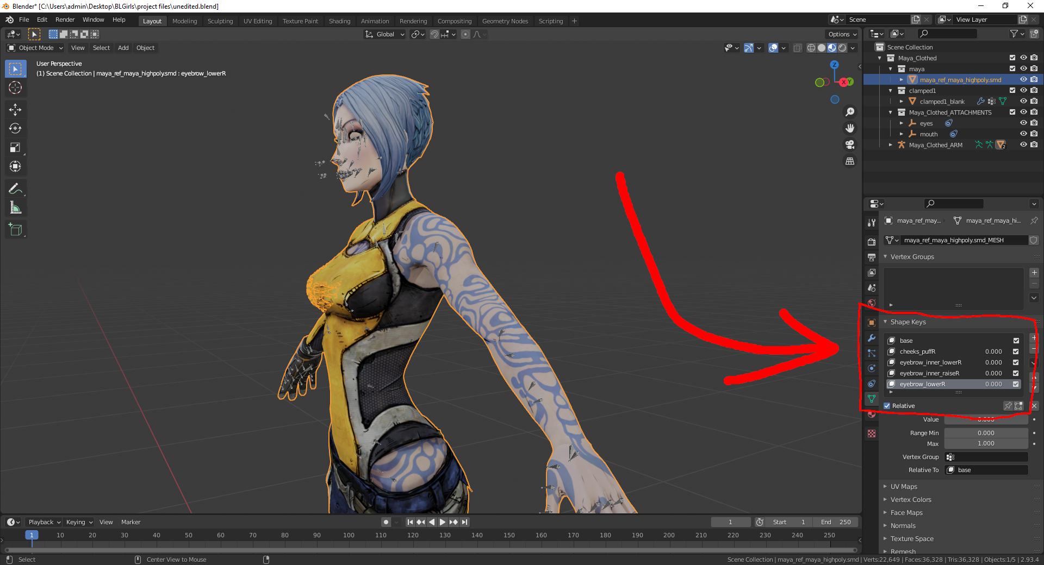Open the timeline Marker menu
Image resolution: width=1044 pixels, height=565 pixels.
coord(130,522)
